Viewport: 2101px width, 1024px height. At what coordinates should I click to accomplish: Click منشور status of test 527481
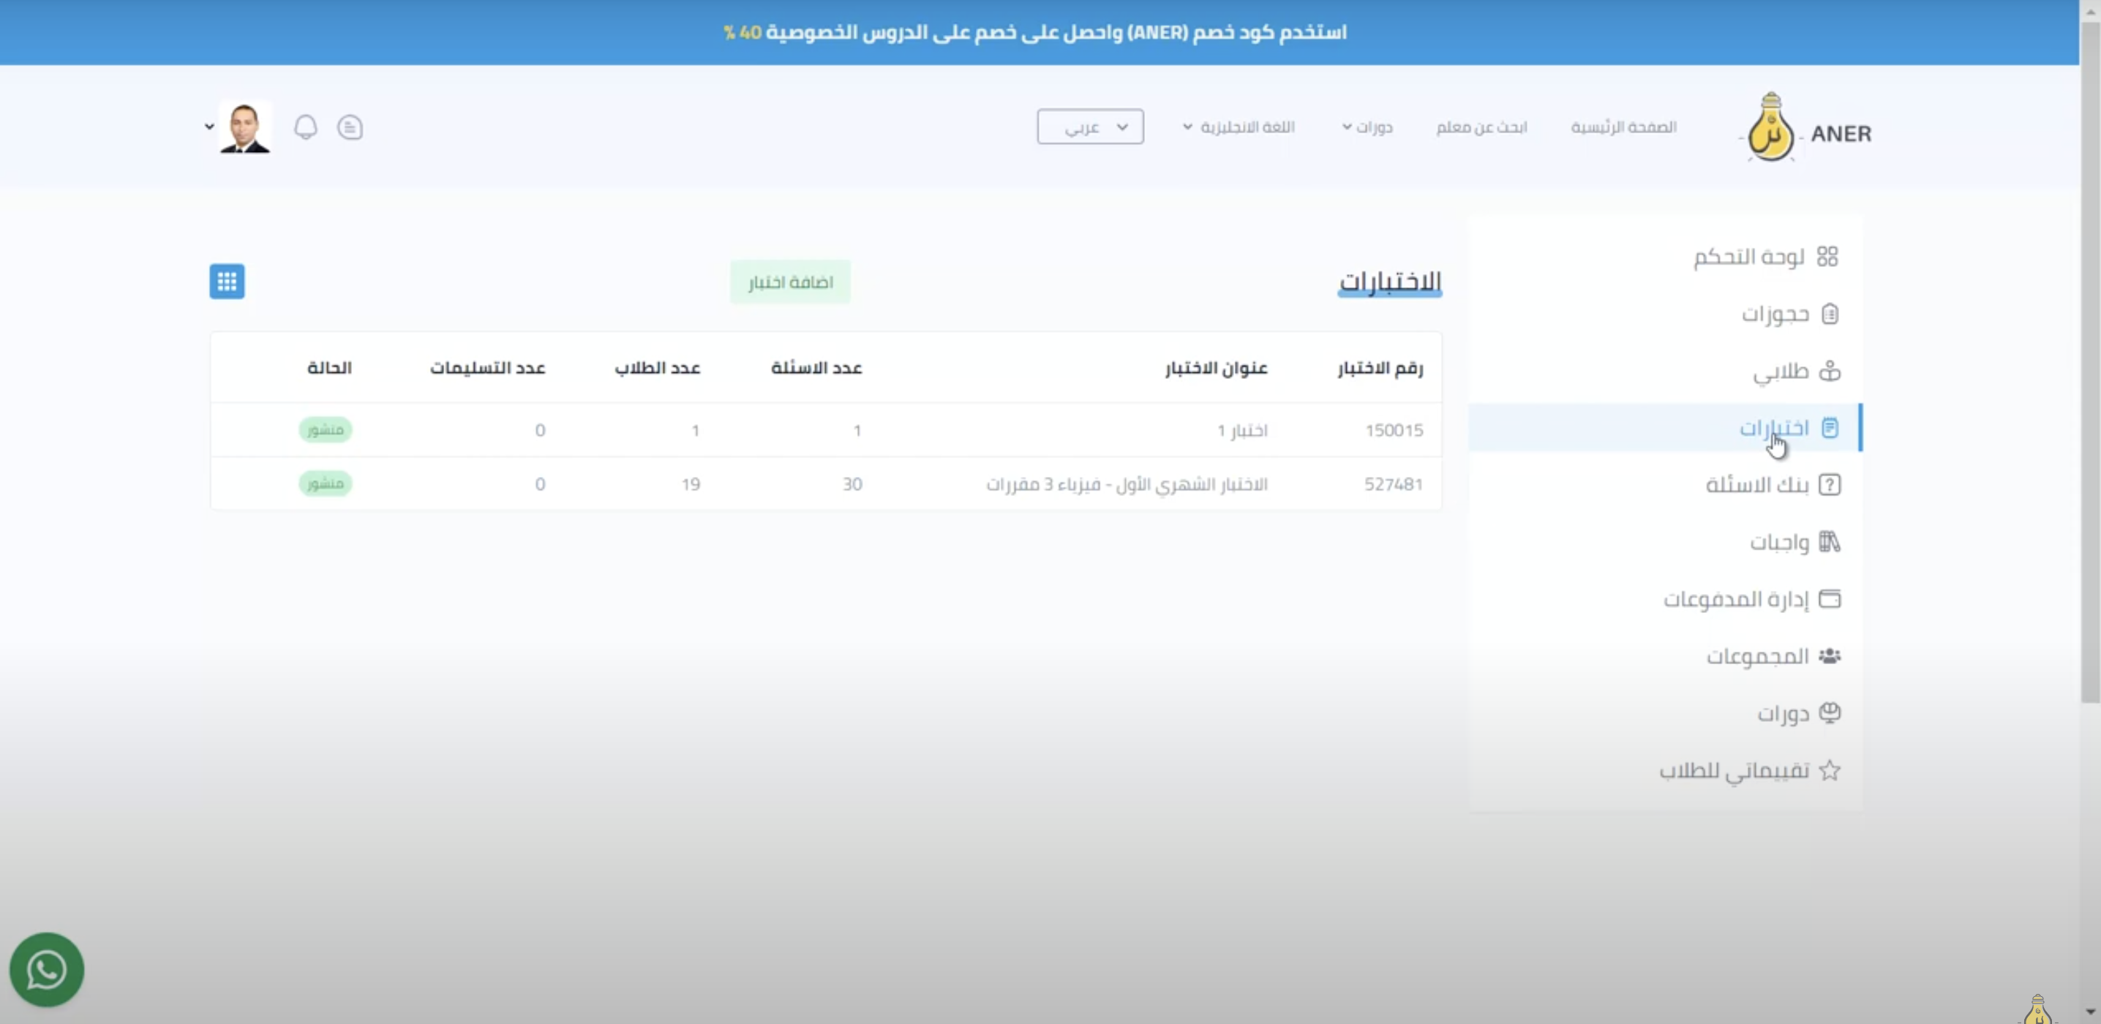326,483
